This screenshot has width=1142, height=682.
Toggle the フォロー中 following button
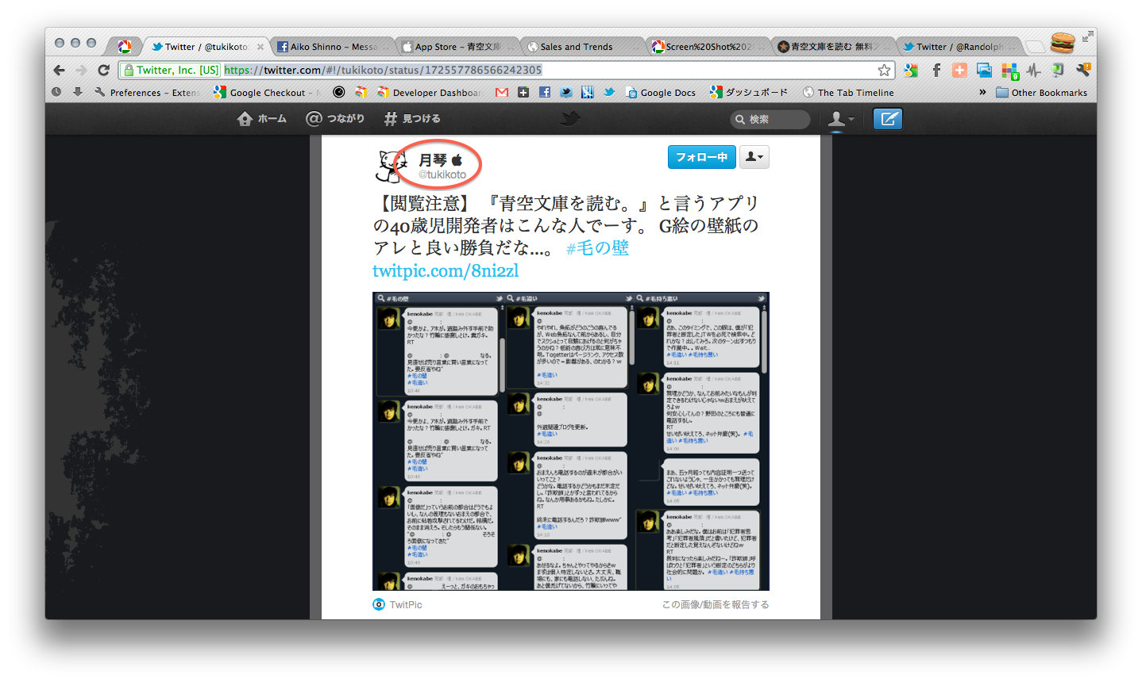tap(701, 157)
